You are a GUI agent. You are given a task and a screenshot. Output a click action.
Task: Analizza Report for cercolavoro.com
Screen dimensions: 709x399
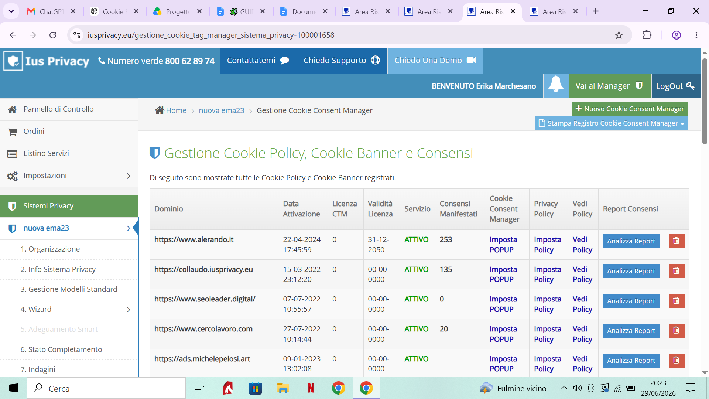pyautogui.click(x=631, y=330)
